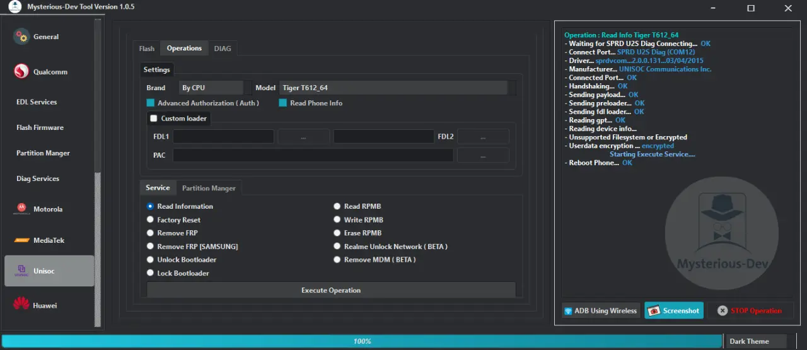The width and height of the screenshot is (807, 350).
Task: Enable the Custom loader checkbox
Action: pos(154,118)
